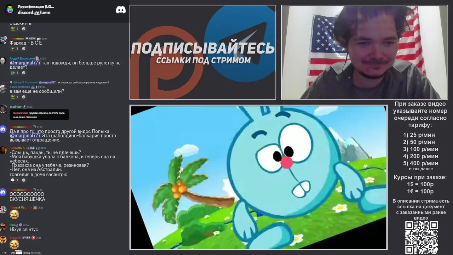The image size is (453, 255).
Task: Click the '5) 400 р/мин' tariff line
Action: [x=420, y=163]
